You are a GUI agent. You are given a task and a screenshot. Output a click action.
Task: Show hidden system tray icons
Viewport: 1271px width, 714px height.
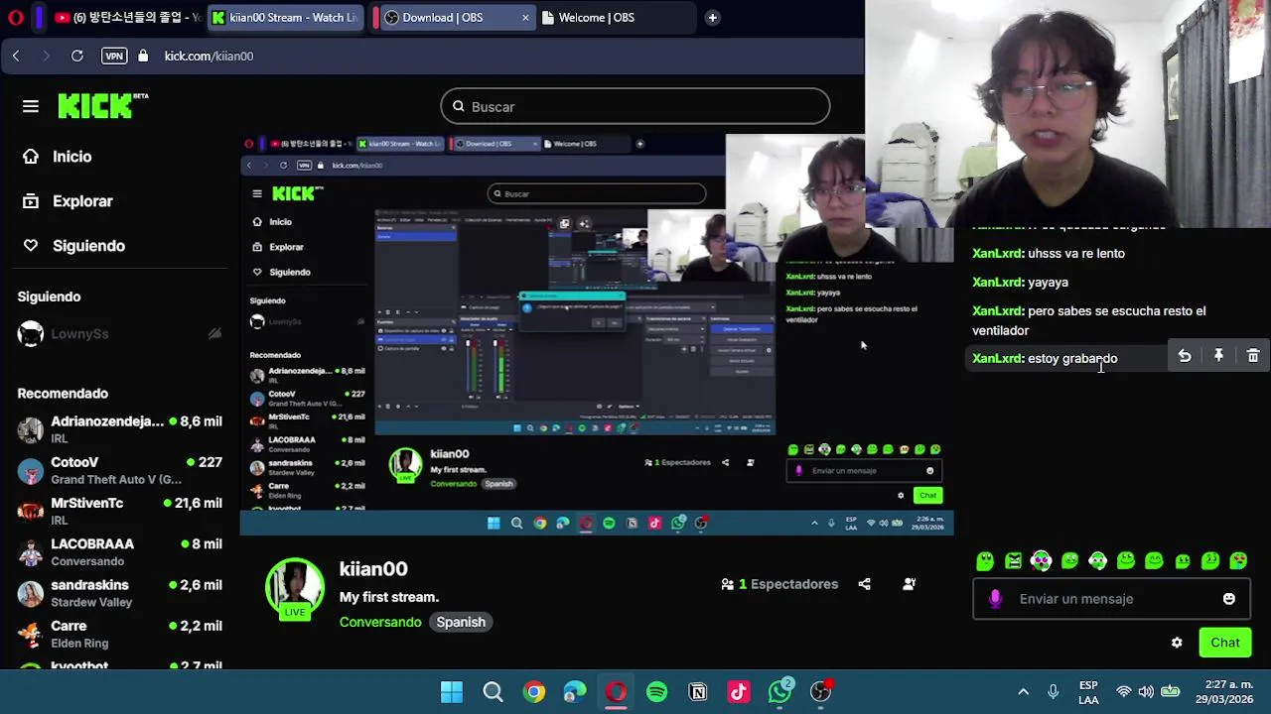point(1023,692)
